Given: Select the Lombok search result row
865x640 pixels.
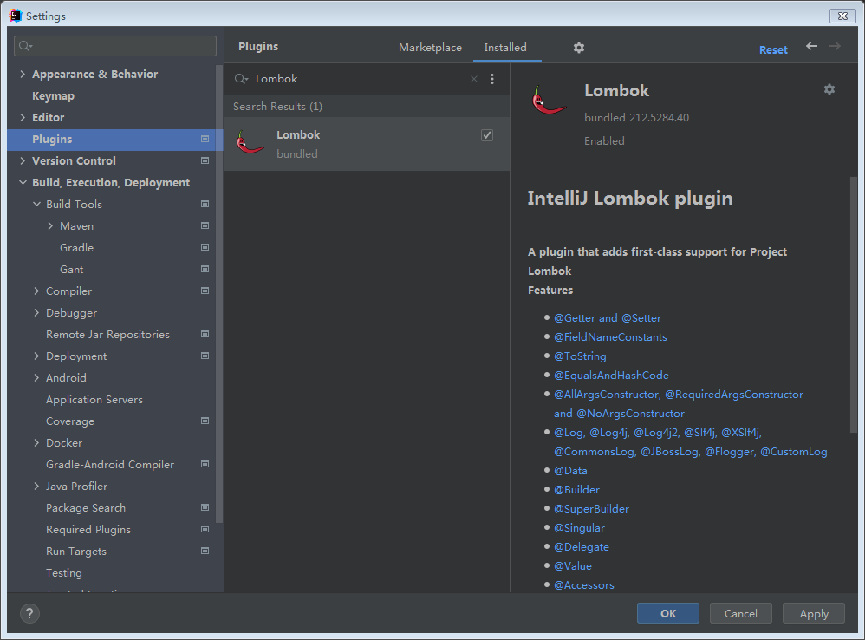Looking at the screenshot, I should tap(367, 143).
